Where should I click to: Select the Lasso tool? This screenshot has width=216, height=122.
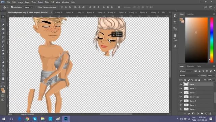(3, 37)
